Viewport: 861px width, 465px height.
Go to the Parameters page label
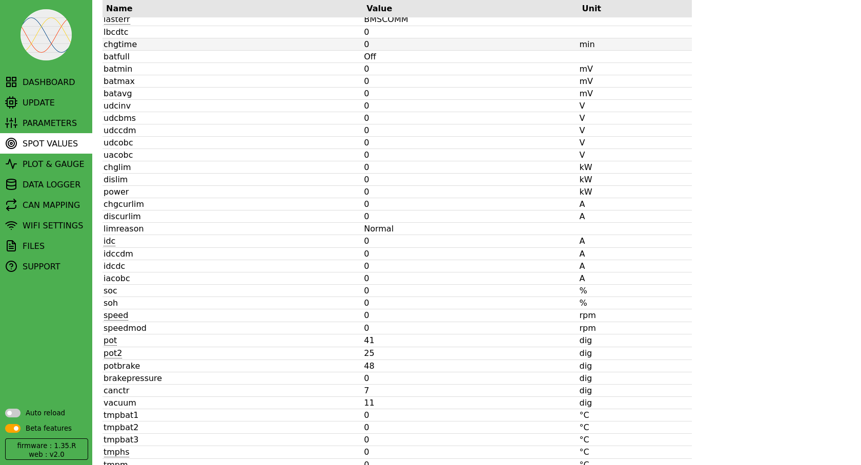click(x=50, y=123)
